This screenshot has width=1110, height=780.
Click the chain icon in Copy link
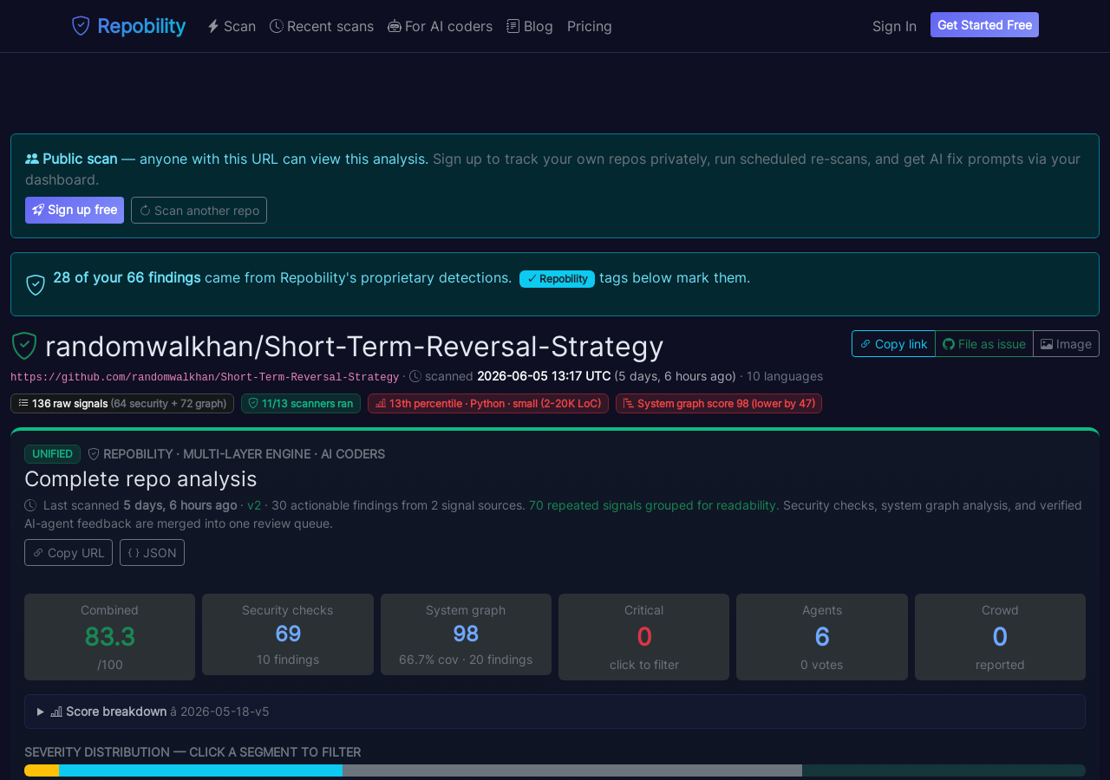click(x=865, y=344)
